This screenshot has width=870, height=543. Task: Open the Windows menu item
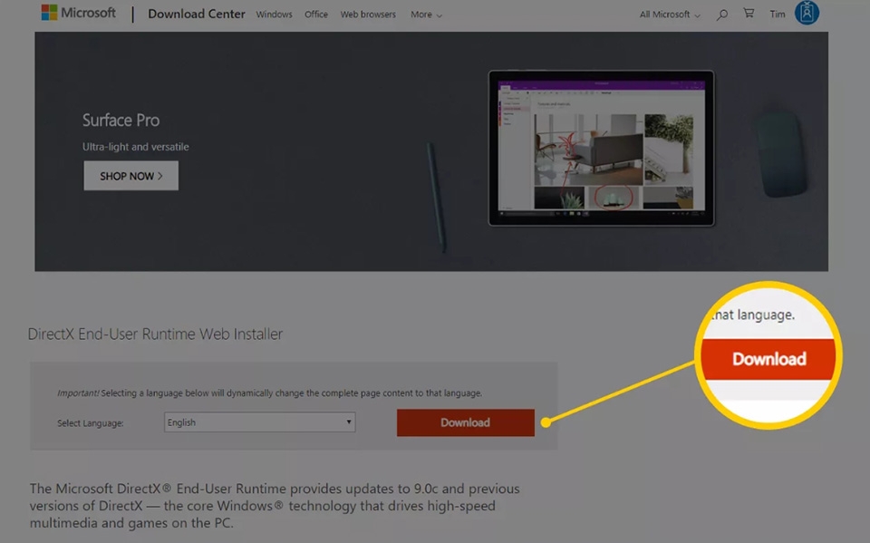tap(274, 15)
